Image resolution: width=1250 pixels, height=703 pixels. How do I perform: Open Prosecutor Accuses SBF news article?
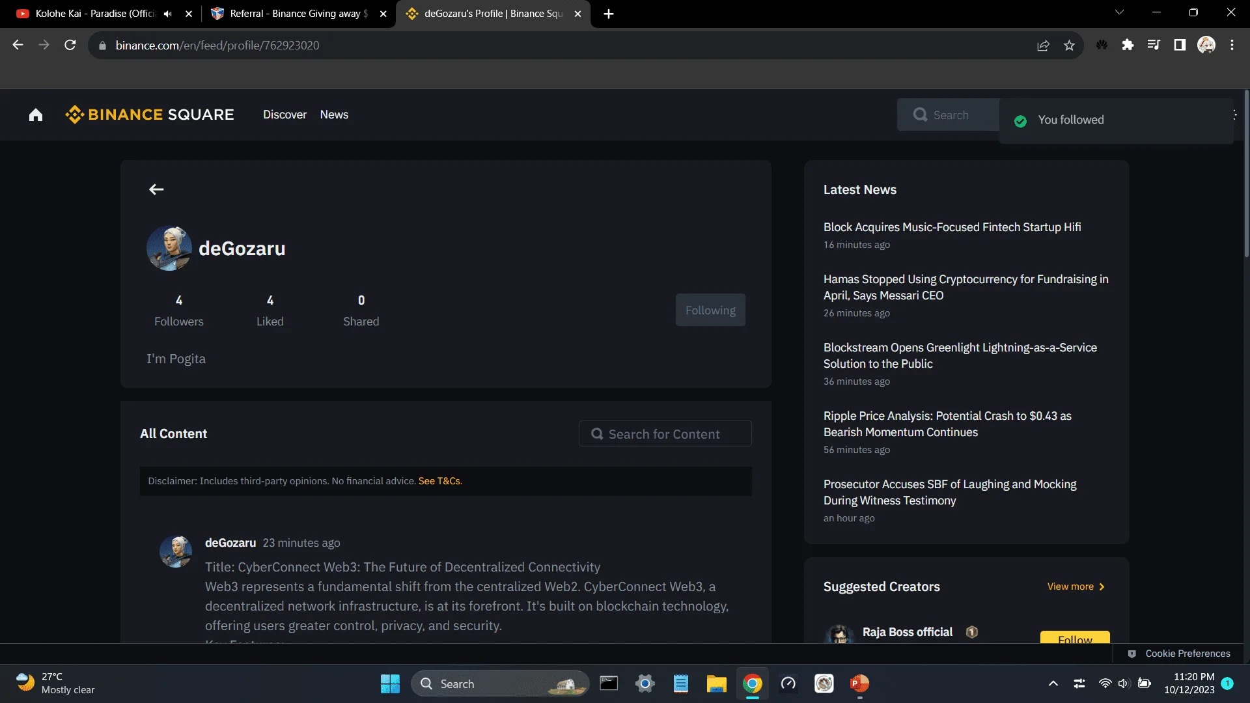[x=950, y=492]
